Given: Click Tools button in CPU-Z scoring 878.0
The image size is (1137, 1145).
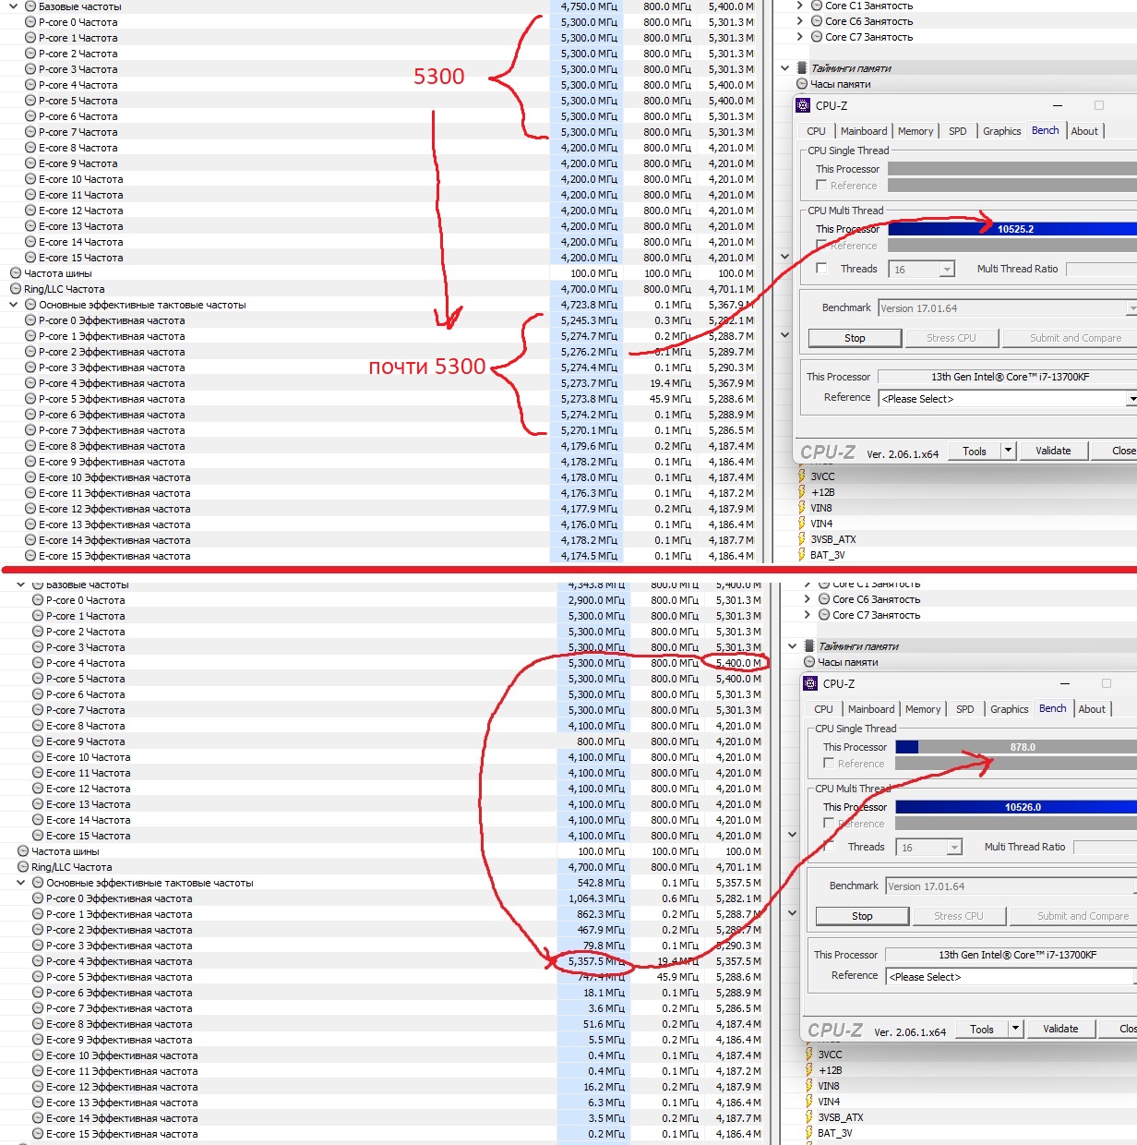Looking at the screenshot, I should click(x=982, y=1029).
